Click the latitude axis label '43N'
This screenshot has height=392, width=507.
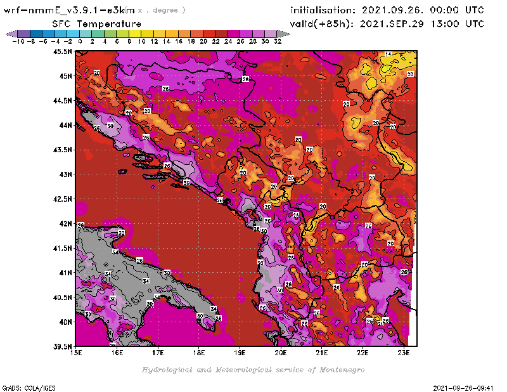(65, 174)
